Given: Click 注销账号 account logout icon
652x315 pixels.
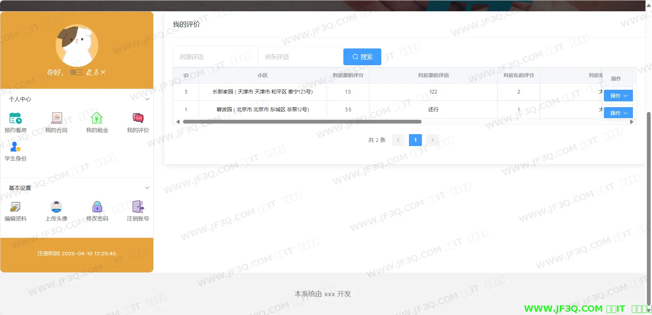Looking at the screenshot, I should pos(138,207).
